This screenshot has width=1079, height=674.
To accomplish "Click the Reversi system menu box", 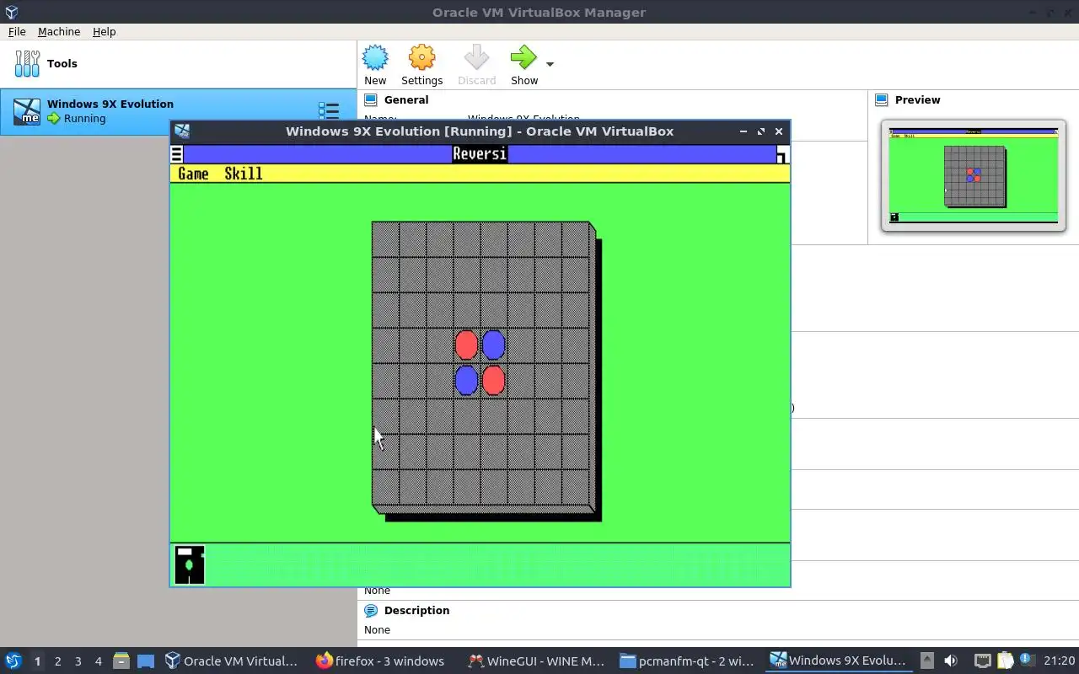I will pos(176,154).
